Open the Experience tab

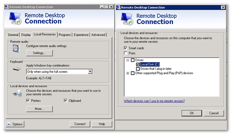[81, 35]
